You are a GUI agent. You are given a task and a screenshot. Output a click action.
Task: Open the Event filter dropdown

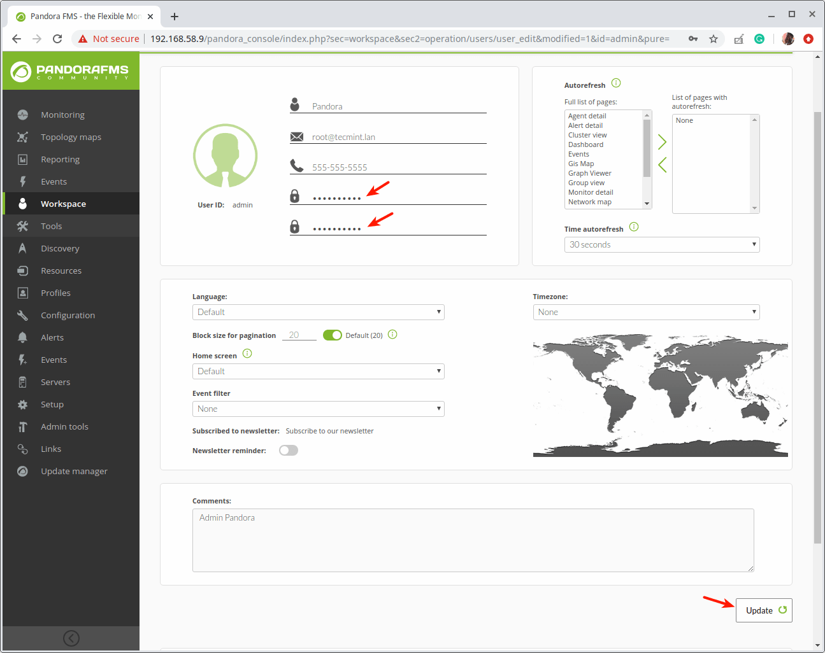pos(318,409)
